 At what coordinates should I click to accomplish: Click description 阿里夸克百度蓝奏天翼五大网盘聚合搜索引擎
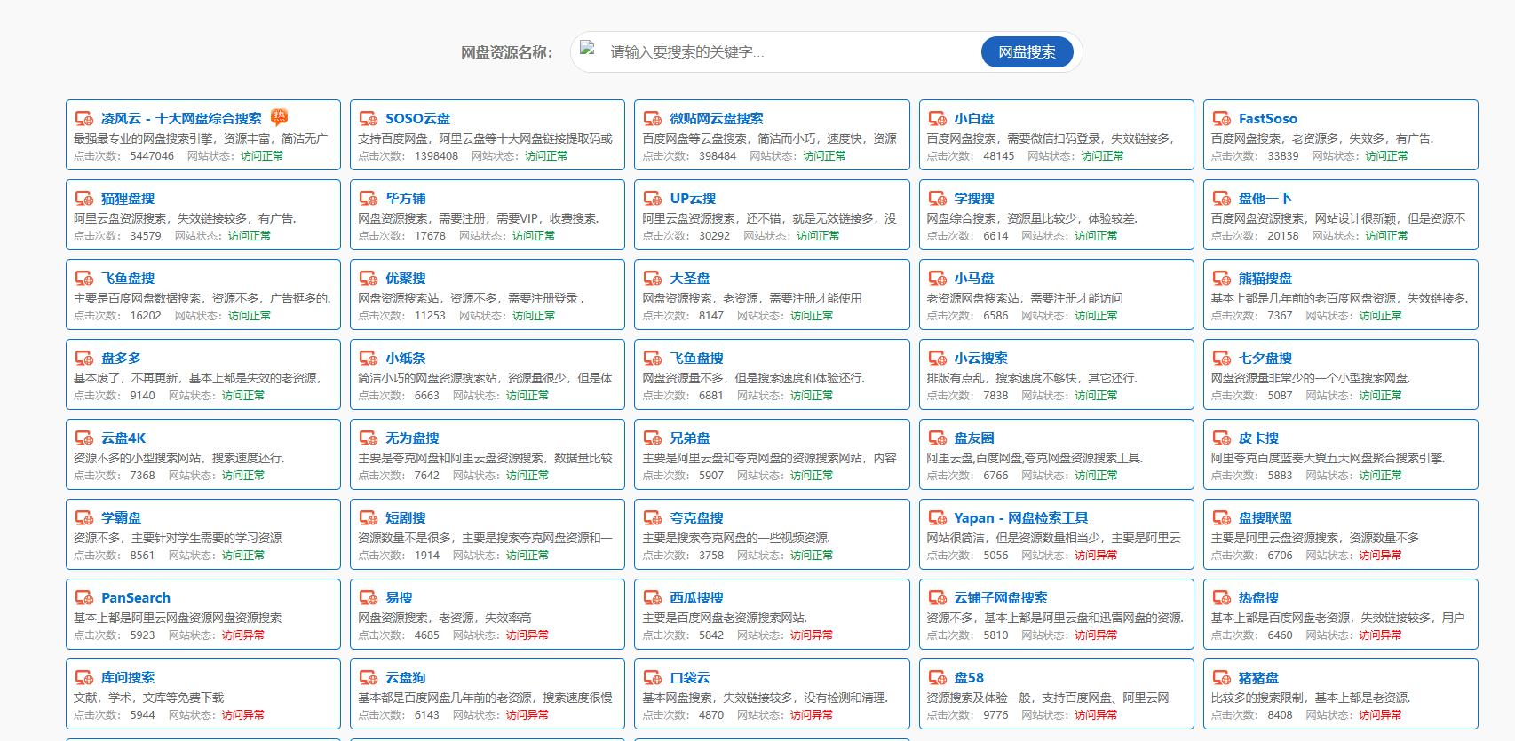pos(1329,458)
